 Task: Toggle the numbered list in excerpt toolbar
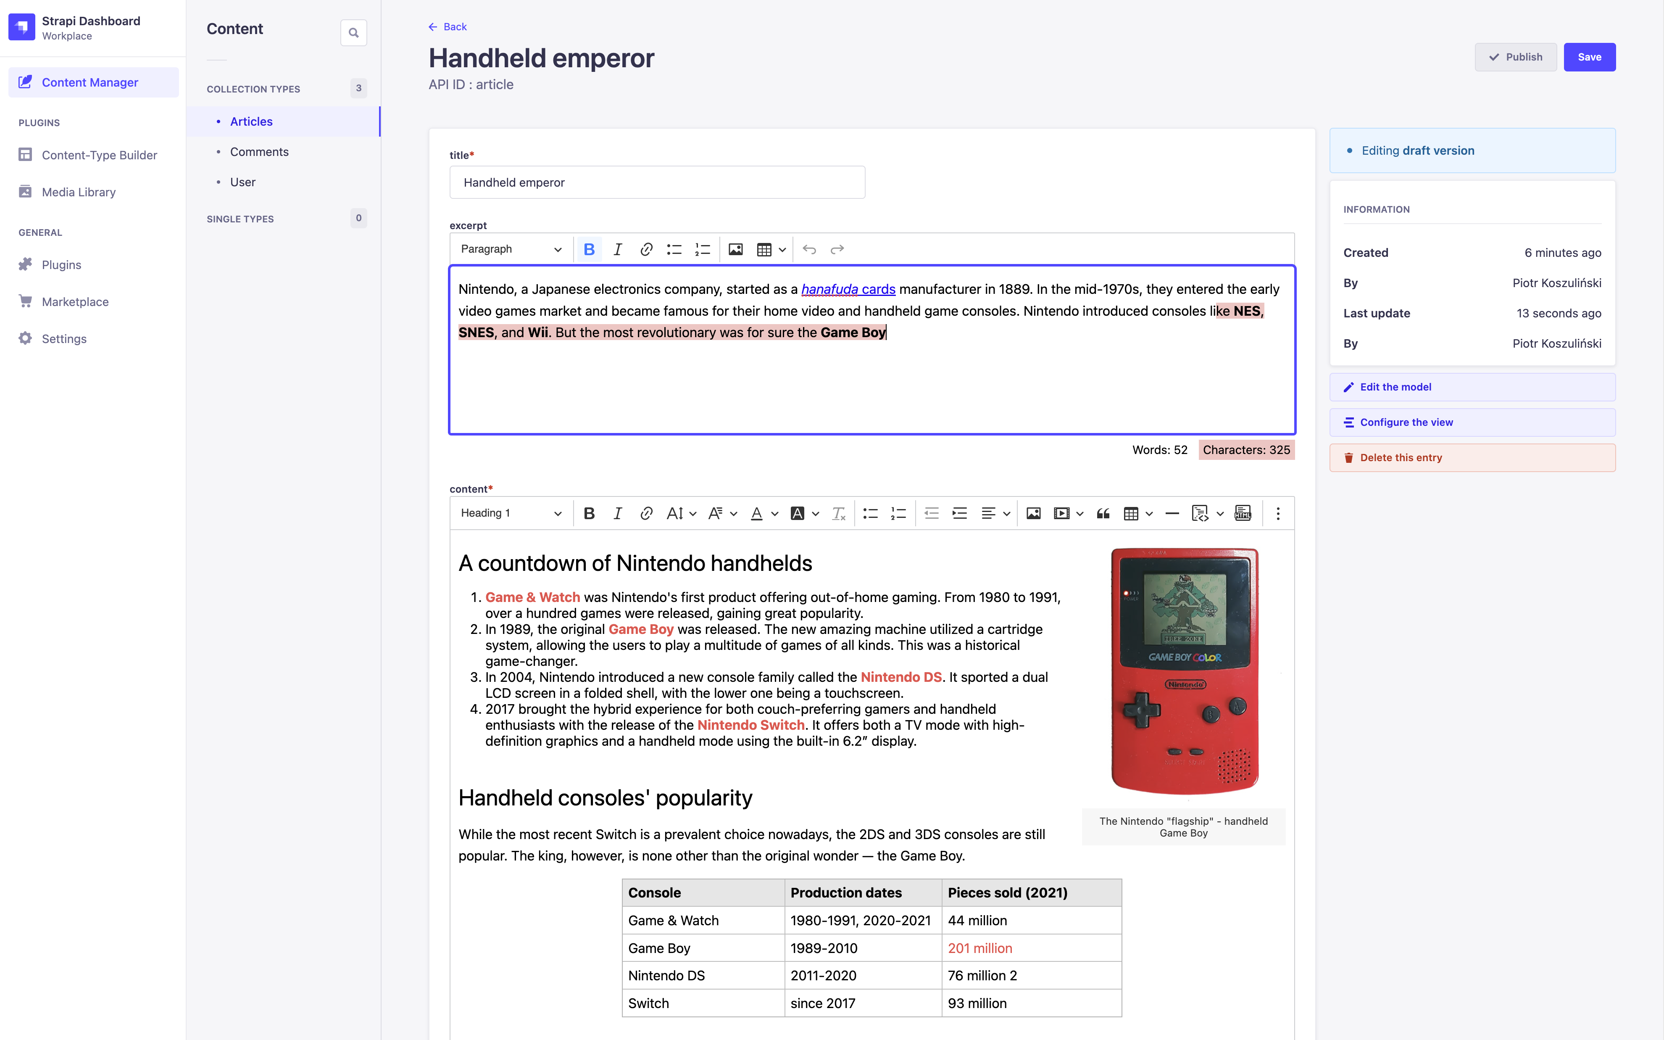point(703,249)
